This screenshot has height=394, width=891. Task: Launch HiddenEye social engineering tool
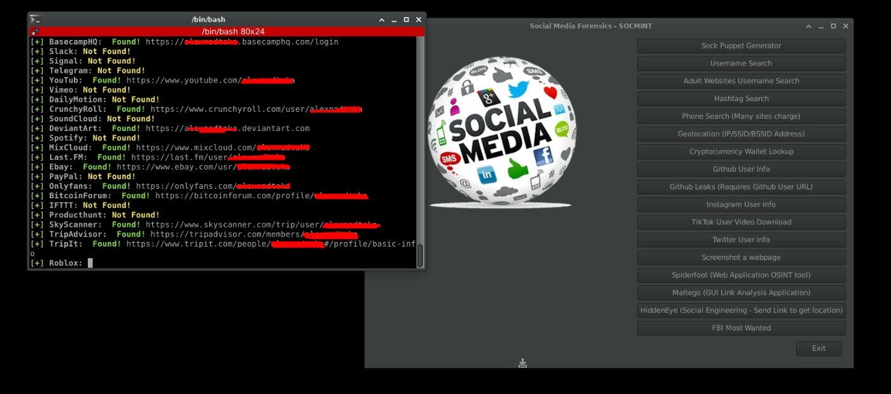point(740,310)
